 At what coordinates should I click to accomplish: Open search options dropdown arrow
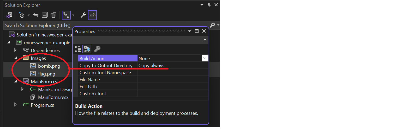(218, 25)
